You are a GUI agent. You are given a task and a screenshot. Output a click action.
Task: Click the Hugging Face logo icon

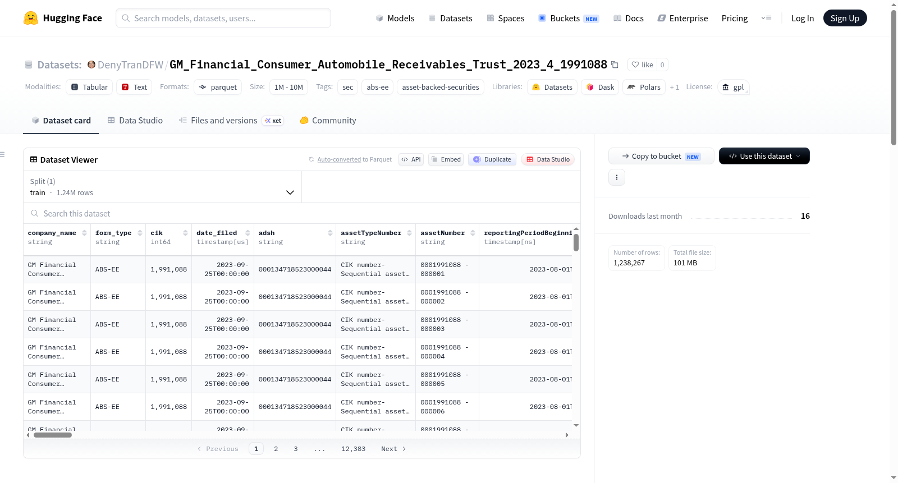pos(31,18)
